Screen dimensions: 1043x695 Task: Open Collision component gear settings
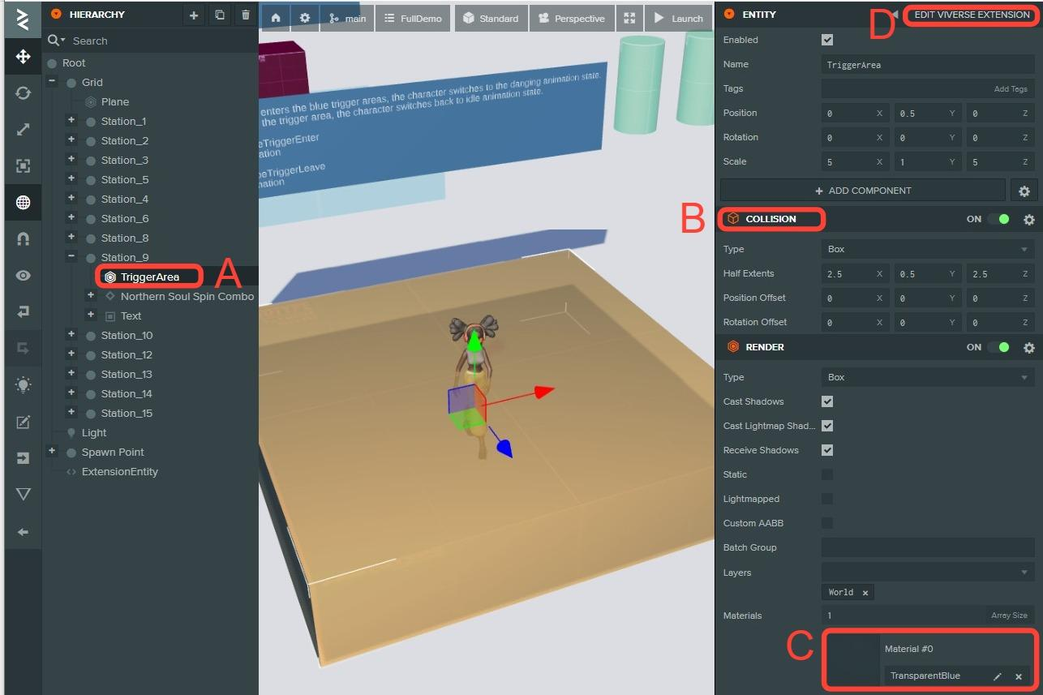point(1028,219)
